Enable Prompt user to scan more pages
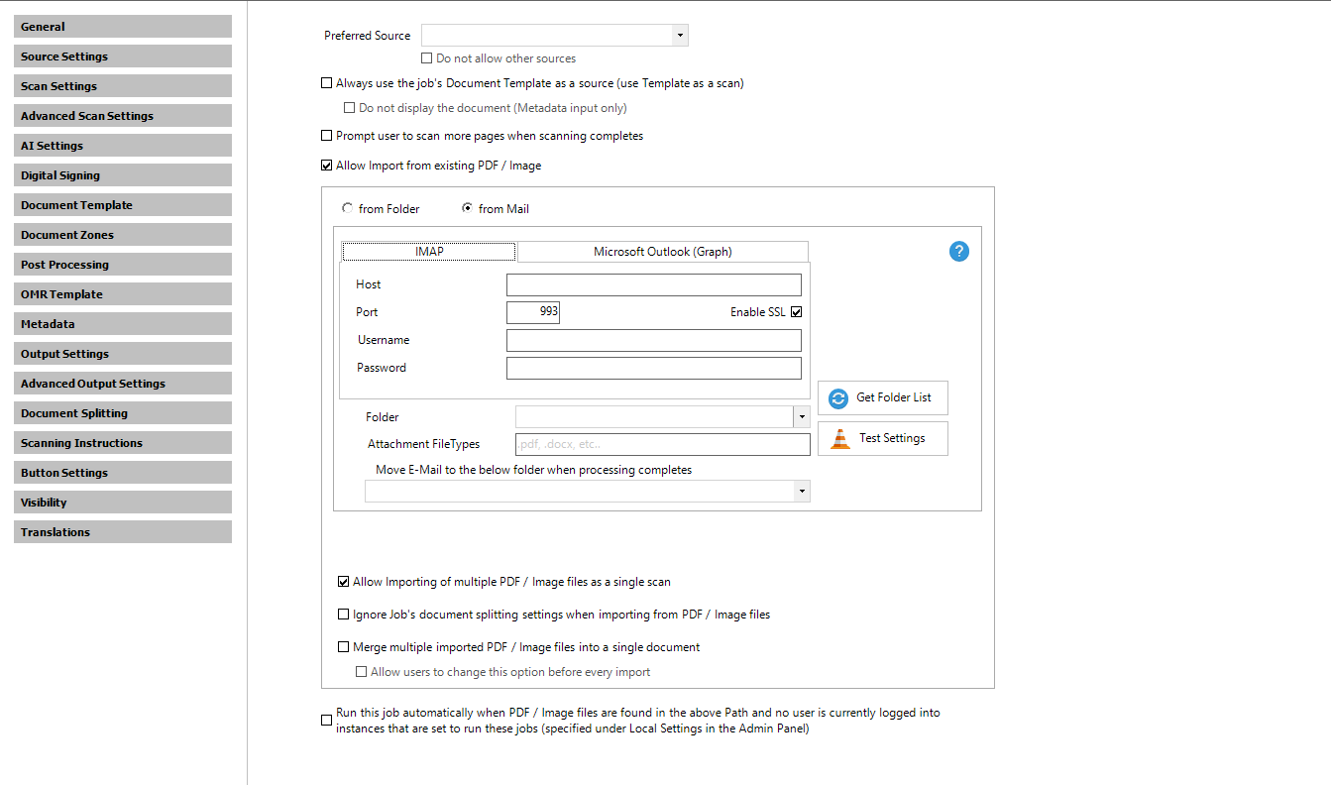The image size is (1331, 785). click(x=327, y=136)
